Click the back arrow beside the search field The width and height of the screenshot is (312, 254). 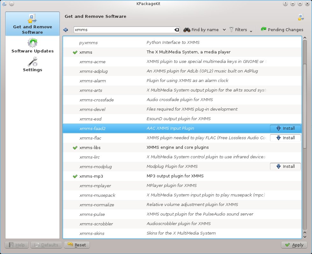pos(66,30)
